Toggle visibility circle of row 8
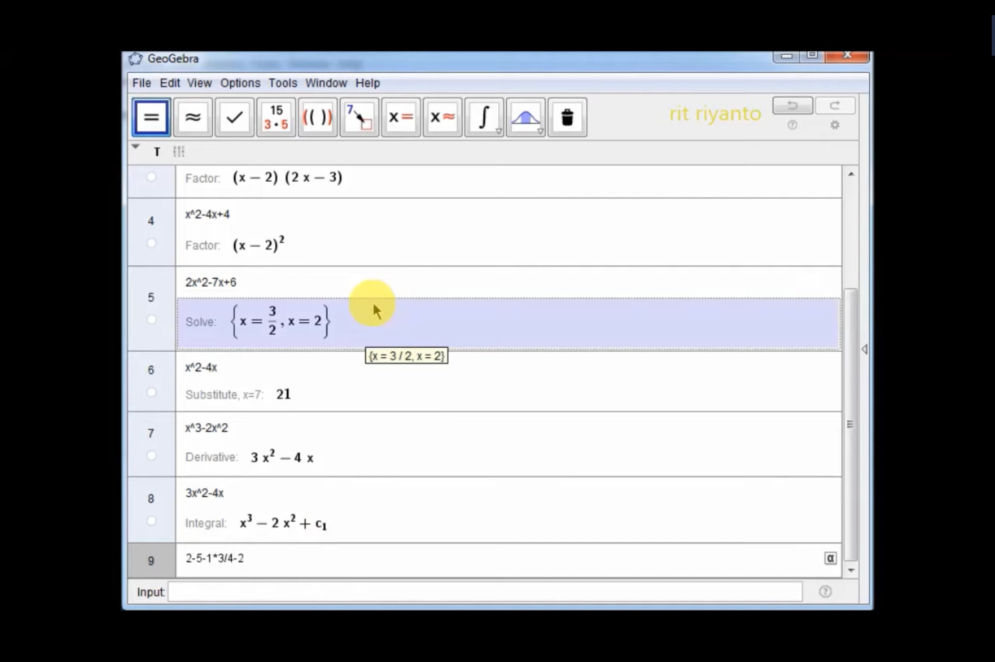Viewport: 995px width, 662px height. click(151, 521)
